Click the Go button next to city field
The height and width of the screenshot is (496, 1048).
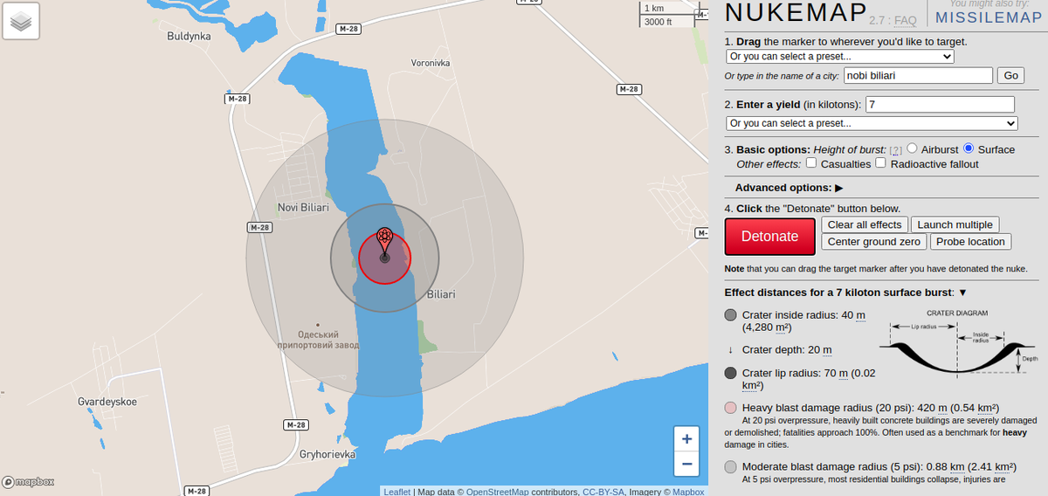pos(1010,76)
